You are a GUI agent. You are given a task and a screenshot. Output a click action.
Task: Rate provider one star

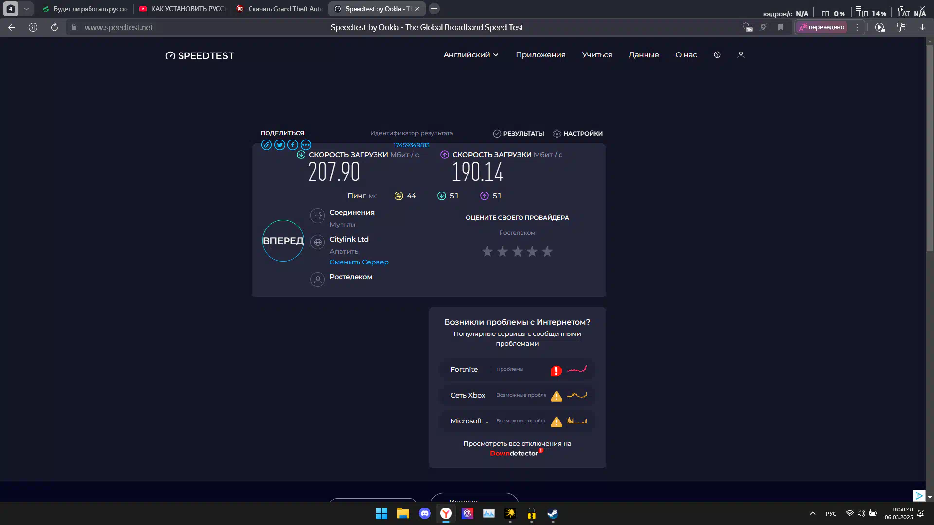point(487,252)
